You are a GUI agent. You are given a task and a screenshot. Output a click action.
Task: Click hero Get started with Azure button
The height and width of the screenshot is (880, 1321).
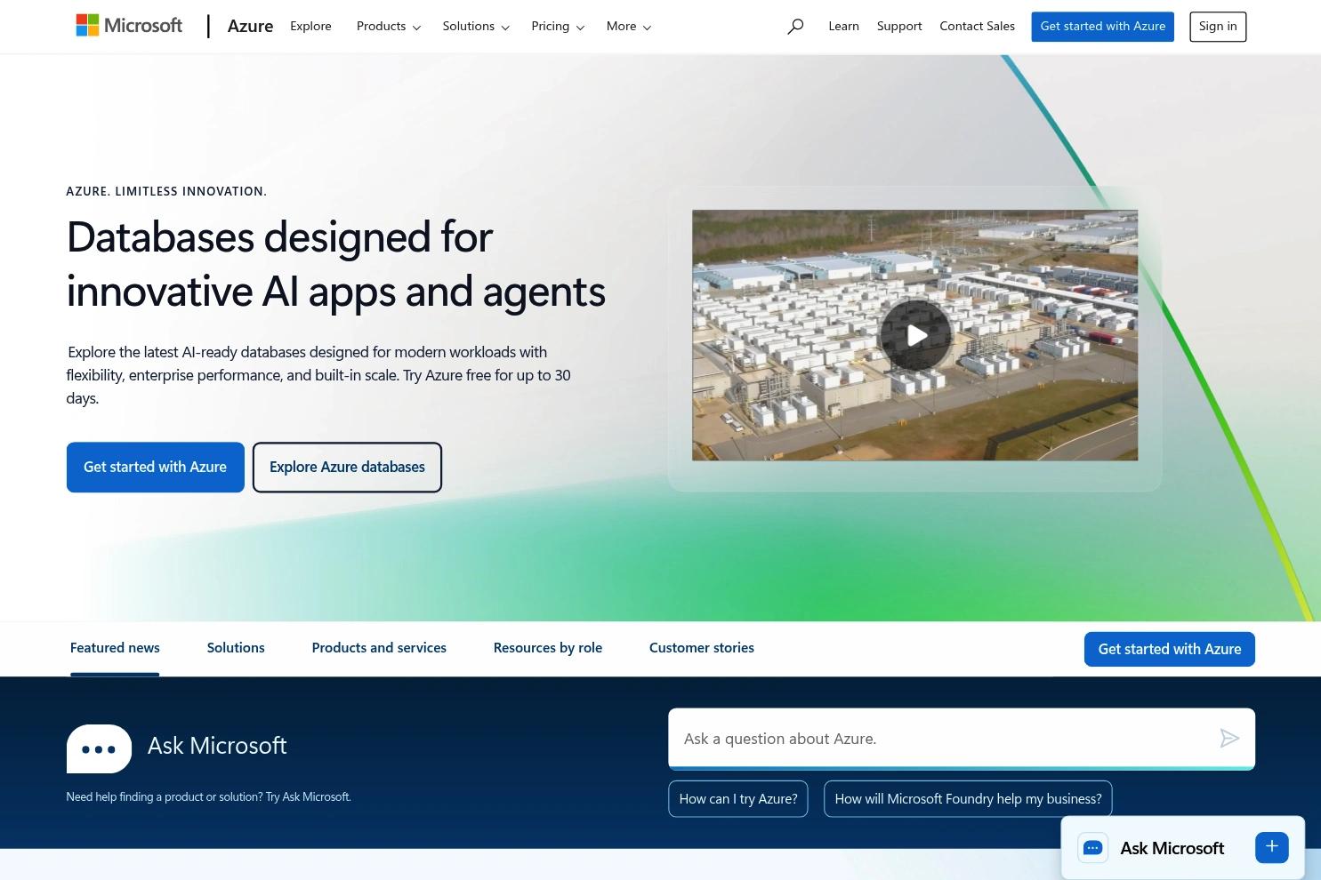(156, 467)
